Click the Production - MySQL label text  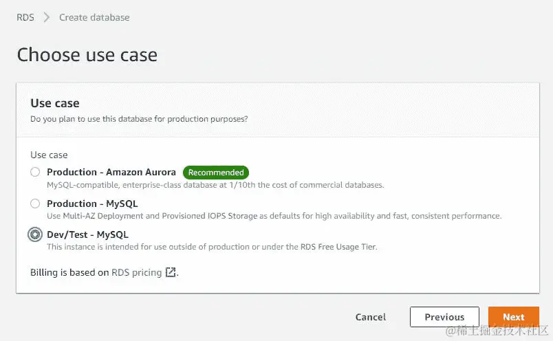pos(92,203)
